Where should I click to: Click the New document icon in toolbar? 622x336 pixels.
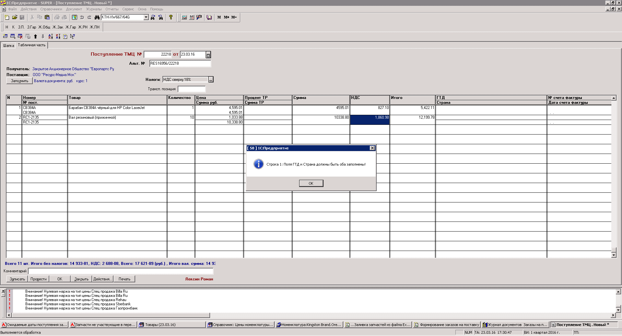(7, 17)
